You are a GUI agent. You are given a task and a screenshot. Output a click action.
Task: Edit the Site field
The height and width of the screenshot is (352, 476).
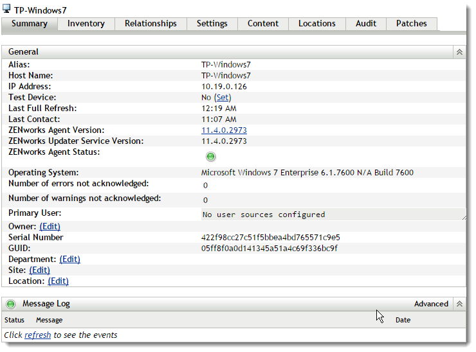click(x=39, y=270)
